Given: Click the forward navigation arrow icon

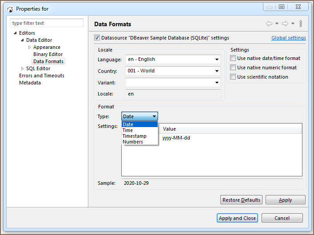Looking at the screenshot, I should click(285, 24).
